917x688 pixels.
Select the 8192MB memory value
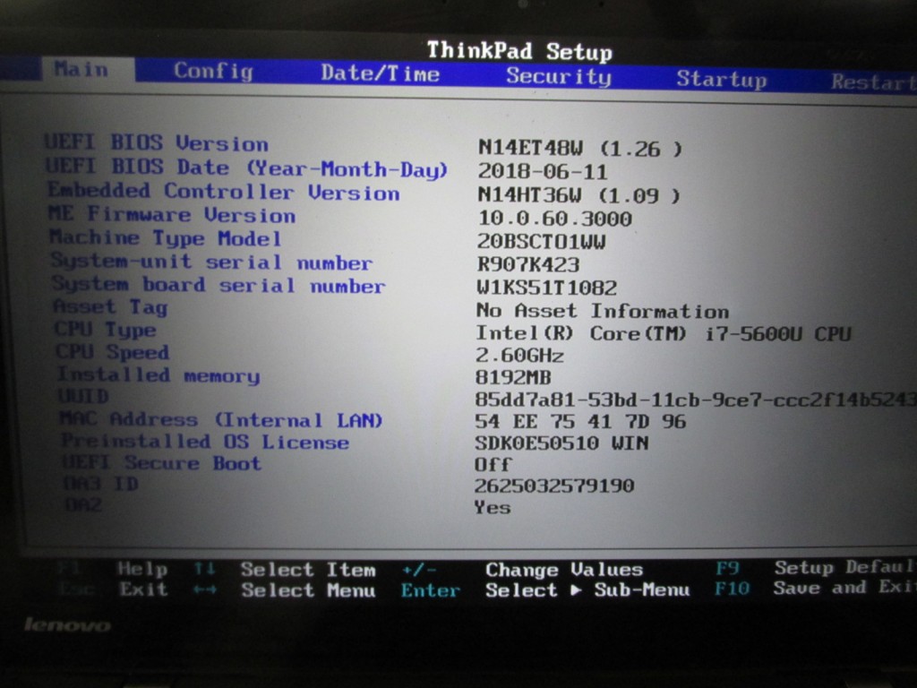click(x=513, y=377)
